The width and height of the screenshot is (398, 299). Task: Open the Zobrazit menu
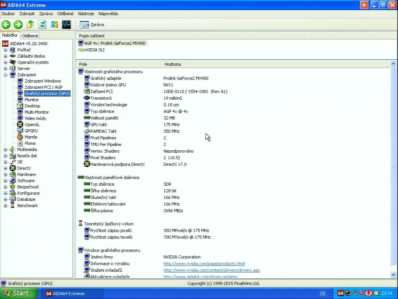[x=27, y=14]
